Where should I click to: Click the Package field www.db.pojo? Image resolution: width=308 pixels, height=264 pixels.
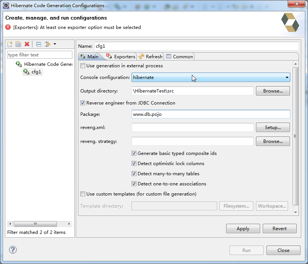[x=211, y=114]
